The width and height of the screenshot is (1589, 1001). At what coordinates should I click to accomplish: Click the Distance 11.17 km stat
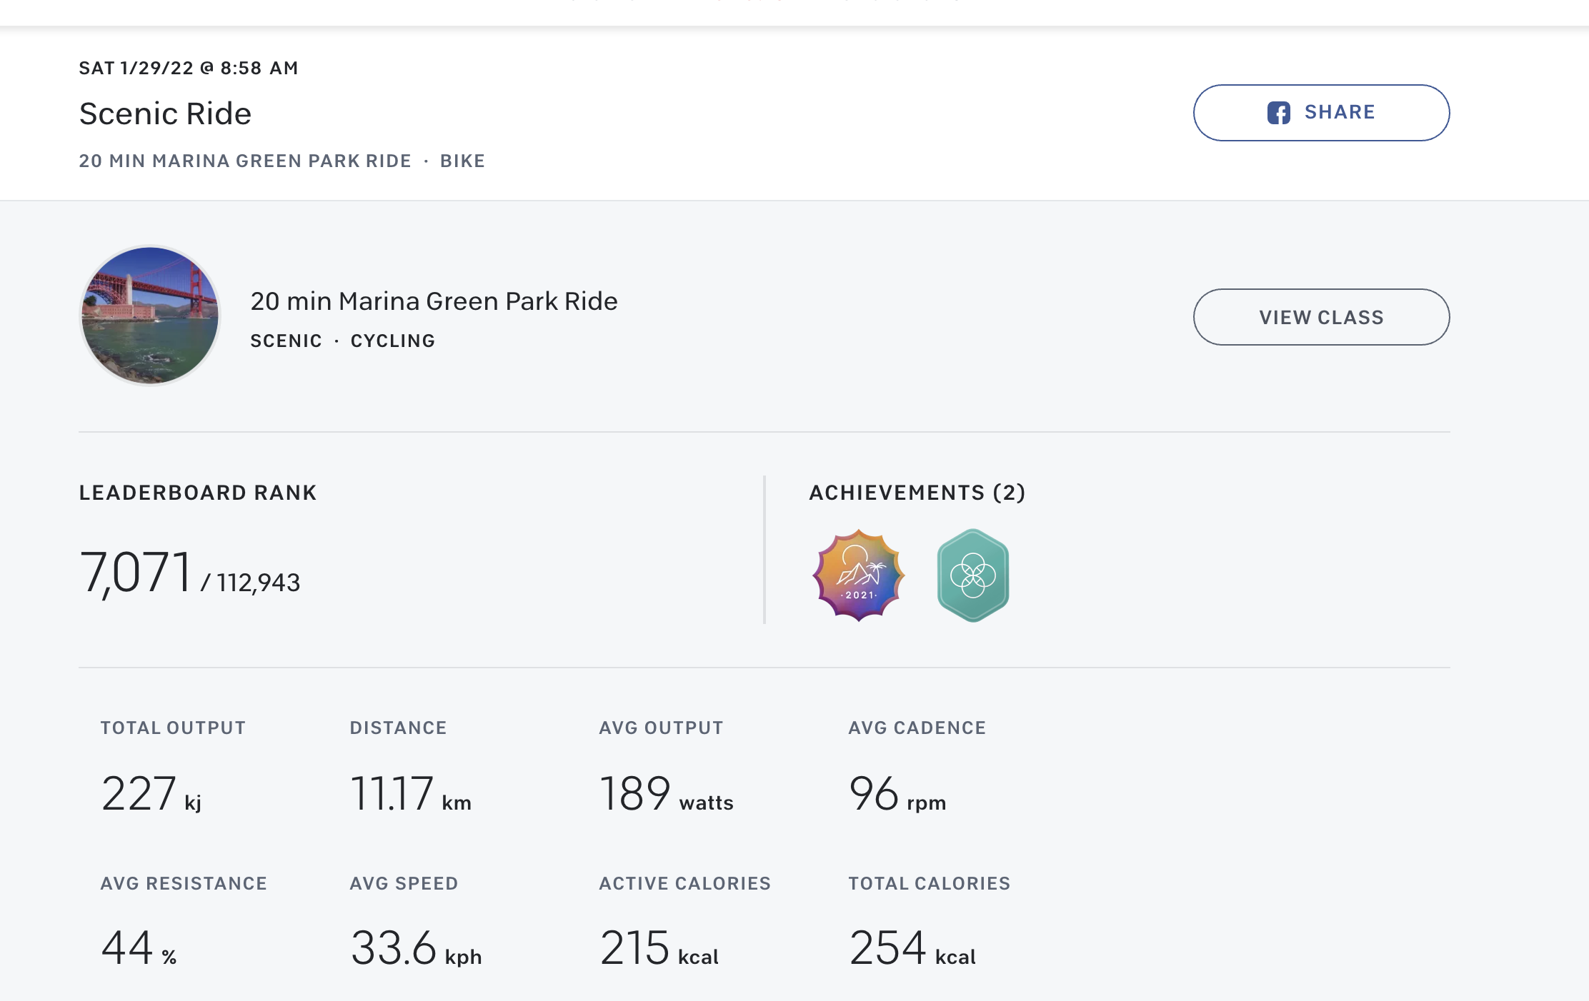[x=409, y=794]
